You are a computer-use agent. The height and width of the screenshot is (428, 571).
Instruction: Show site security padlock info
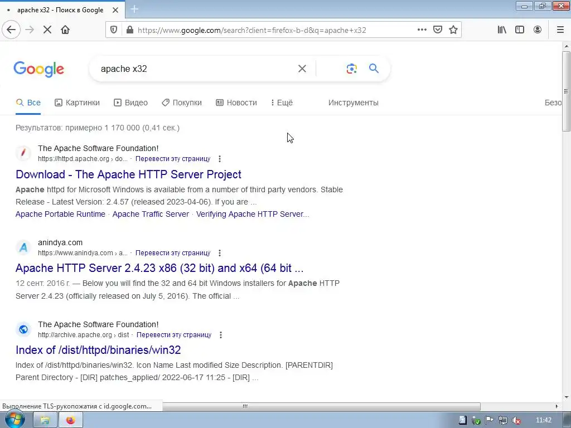pyautogui.click(x=129, y=30)
